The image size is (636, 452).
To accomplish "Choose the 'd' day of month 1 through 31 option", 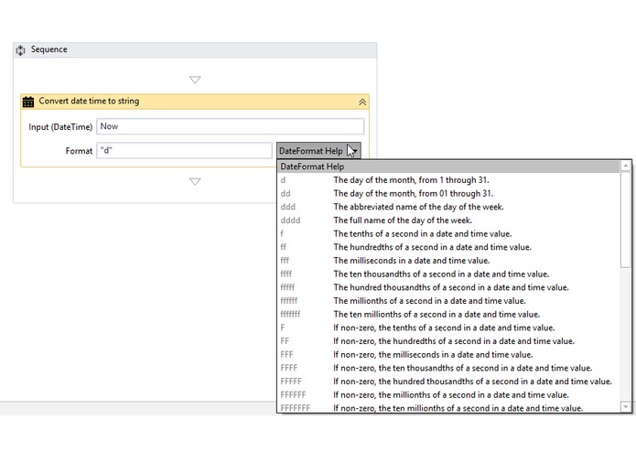I will tap(448, 180).
